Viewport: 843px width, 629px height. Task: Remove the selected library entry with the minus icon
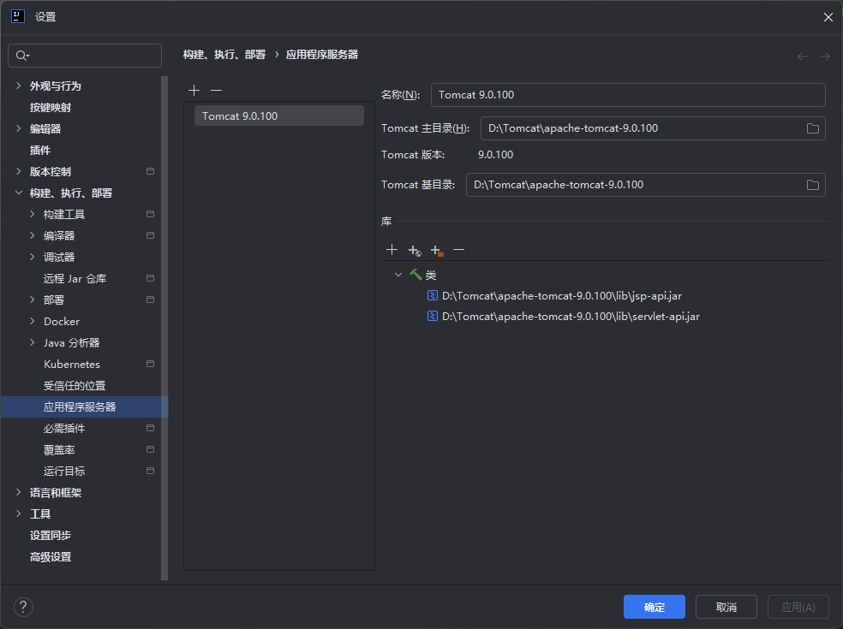click(458, 250)
